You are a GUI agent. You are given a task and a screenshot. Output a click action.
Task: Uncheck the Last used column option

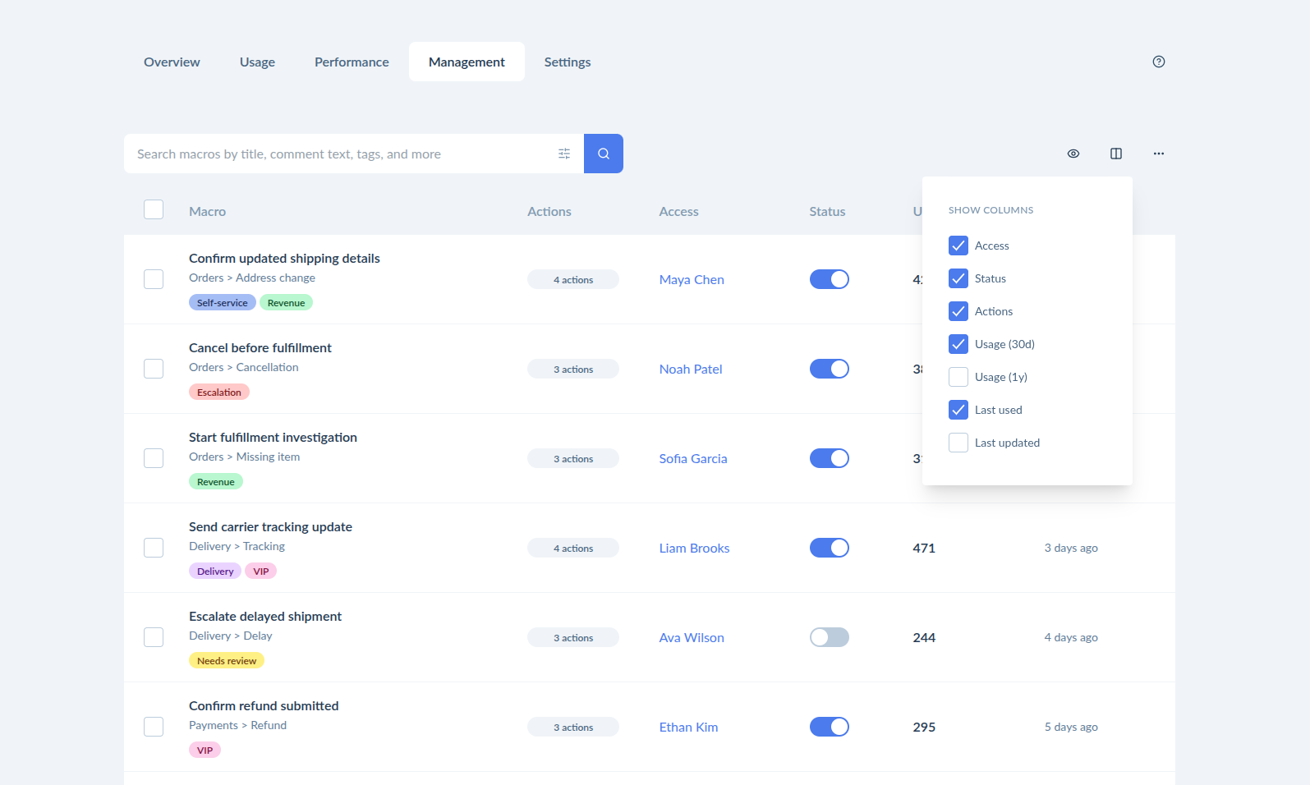pos(958,410)
